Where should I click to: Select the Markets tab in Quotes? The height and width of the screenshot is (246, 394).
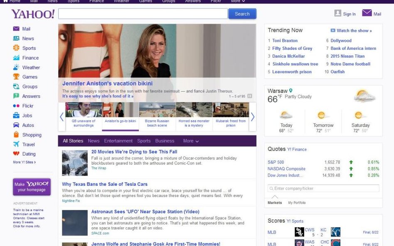click(275, 202)
